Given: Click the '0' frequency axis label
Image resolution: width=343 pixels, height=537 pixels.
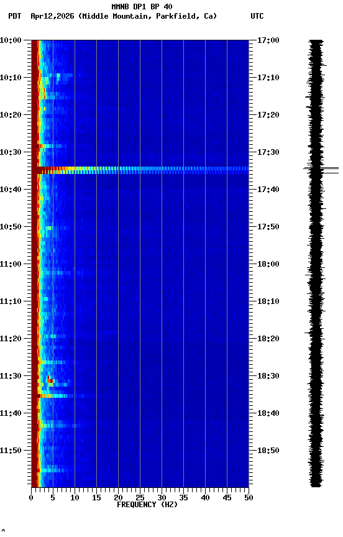Looking at the screenshot, I should [31, 498].
